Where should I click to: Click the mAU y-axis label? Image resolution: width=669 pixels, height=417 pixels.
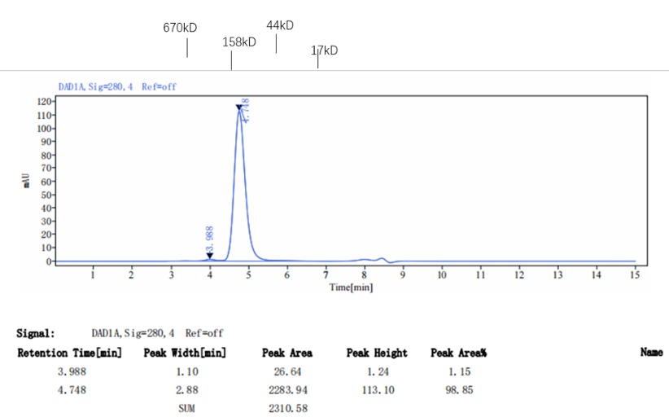click(x=27, y=181)
